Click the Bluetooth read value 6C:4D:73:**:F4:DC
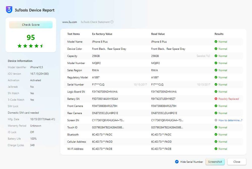This screenshot has height=169, width=252. tap(161, 135)
